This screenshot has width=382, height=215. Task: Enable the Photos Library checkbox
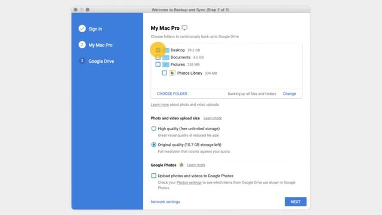click(x=165, y=73)
